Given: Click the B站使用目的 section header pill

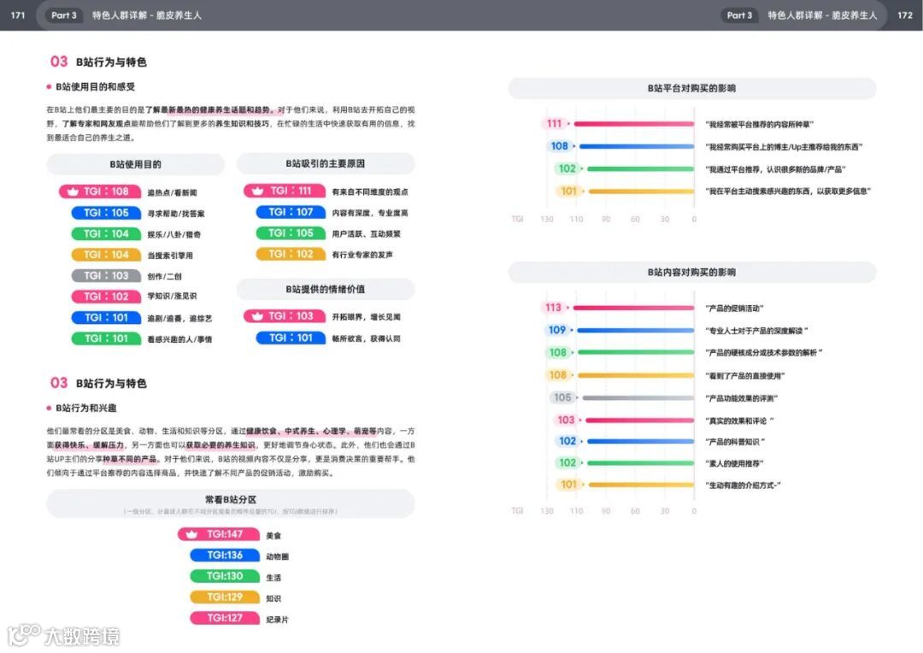Looking at the screenshot, I should click(135, 164).
